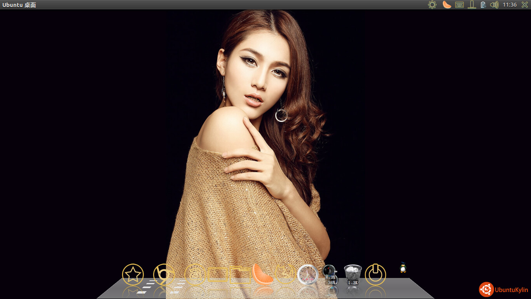Viewport: 531px width, 299px height.
Task: Open the analog clock applet in dock
Action: 307,274
